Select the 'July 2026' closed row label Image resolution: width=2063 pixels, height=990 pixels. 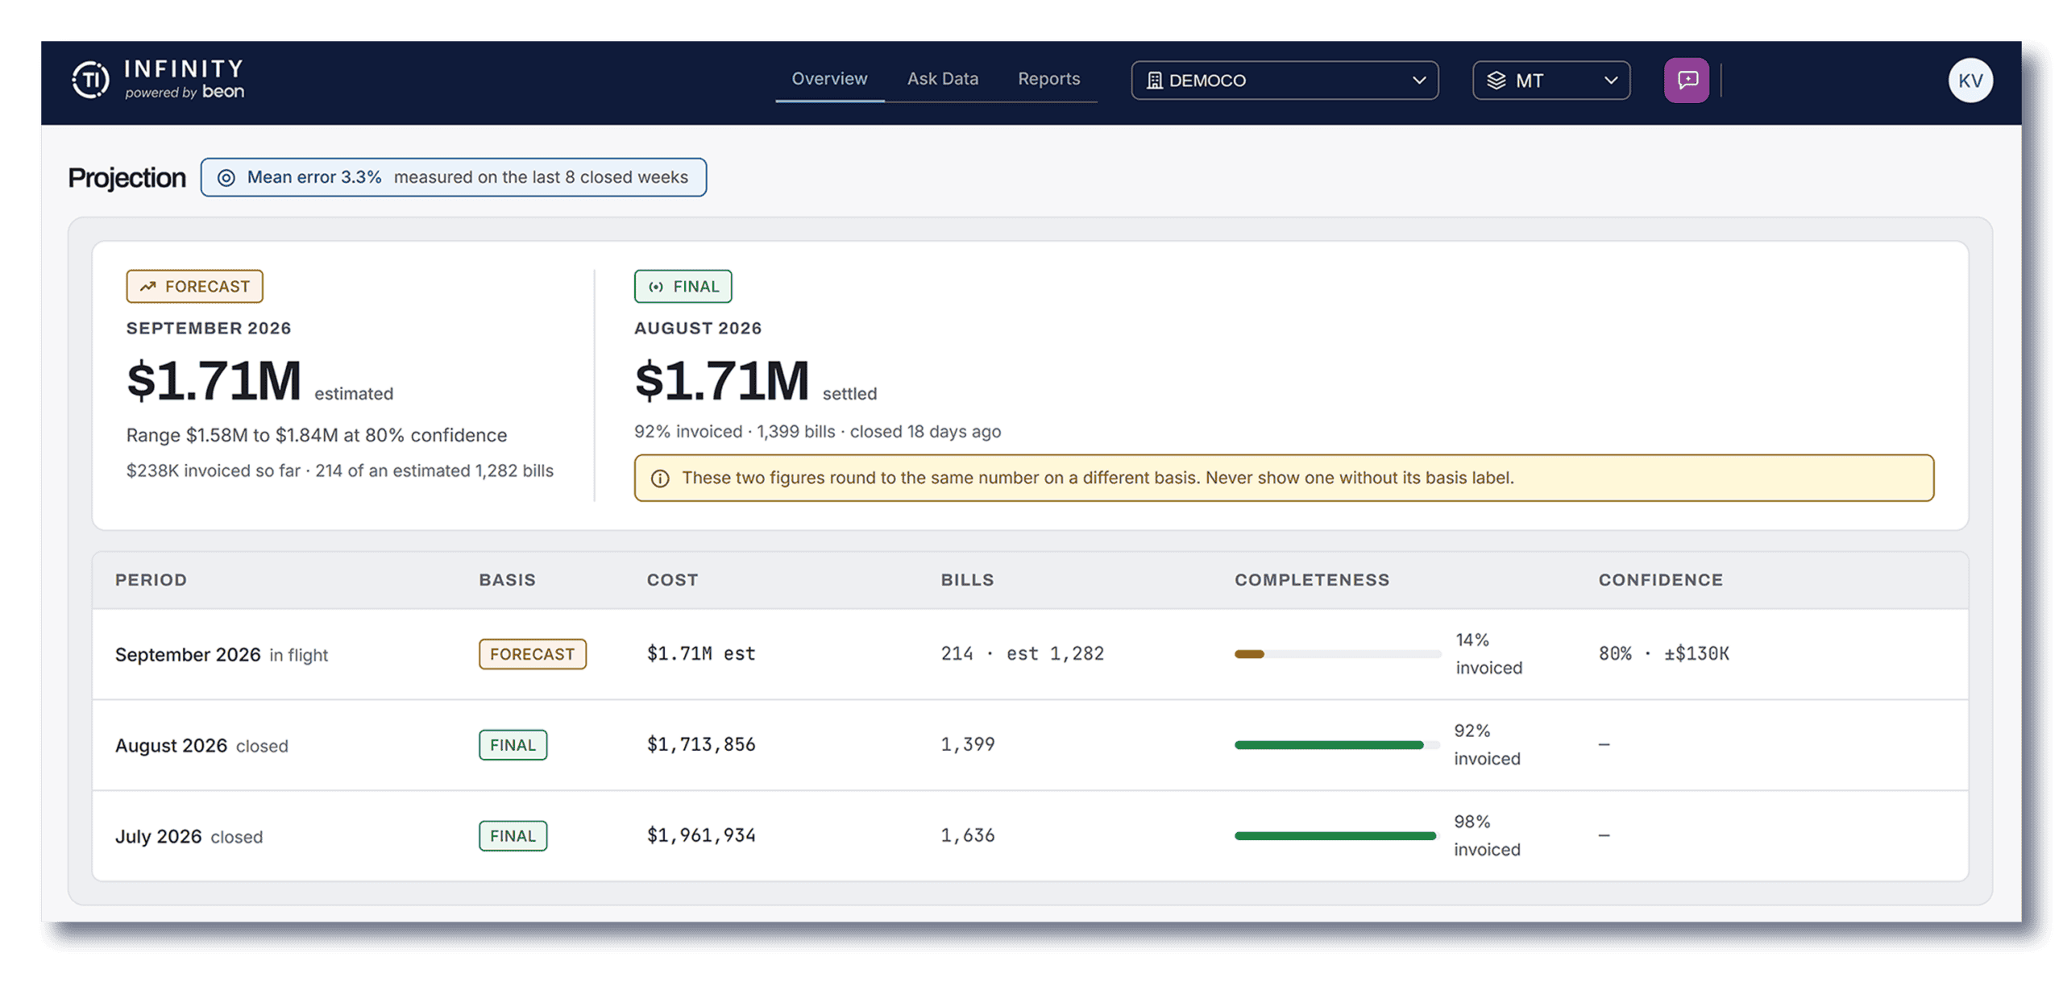189,837
